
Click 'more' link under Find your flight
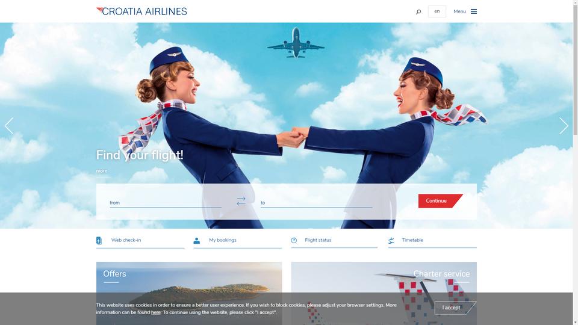pos(102,171)
